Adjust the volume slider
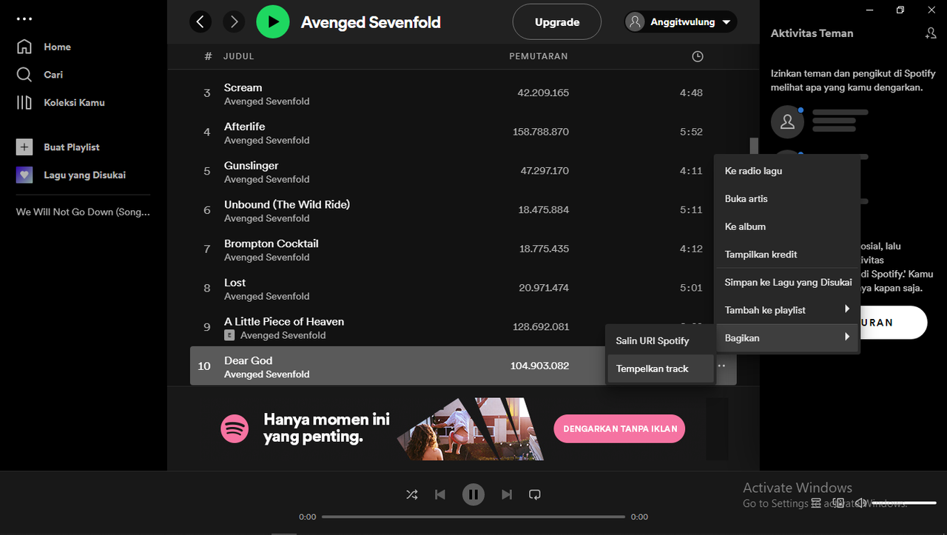The image size is (947, 535). pos(904,503)
